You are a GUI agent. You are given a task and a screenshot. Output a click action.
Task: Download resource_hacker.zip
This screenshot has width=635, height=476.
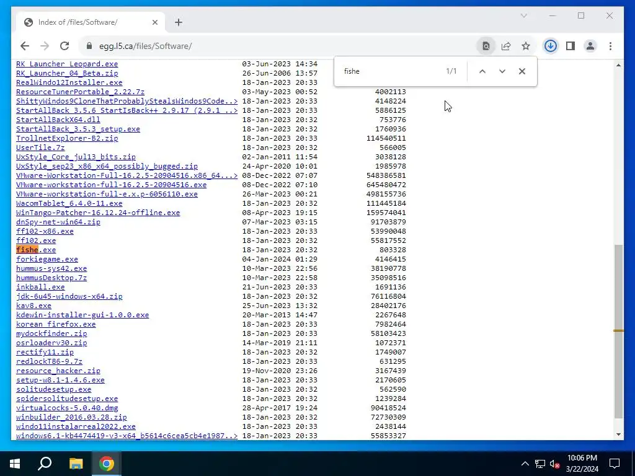[x=58, y=371]
